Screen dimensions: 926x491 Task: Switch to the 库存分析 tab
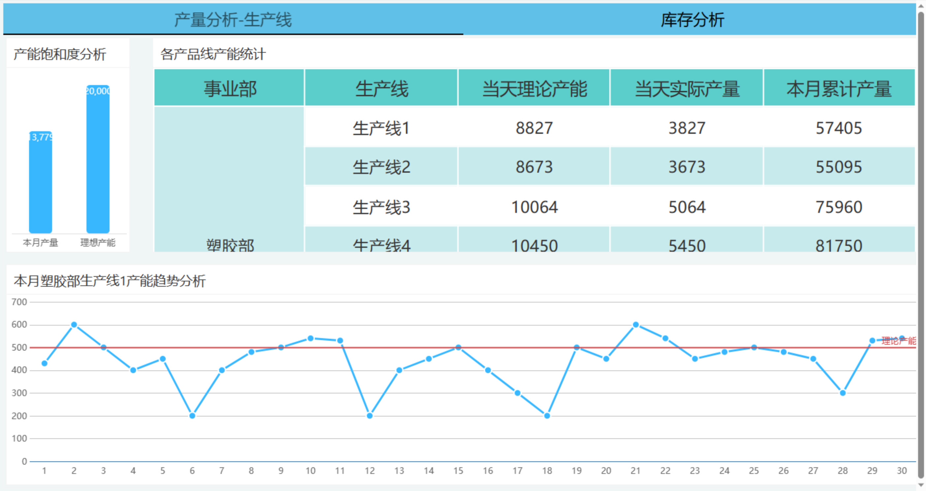[692, 19]
